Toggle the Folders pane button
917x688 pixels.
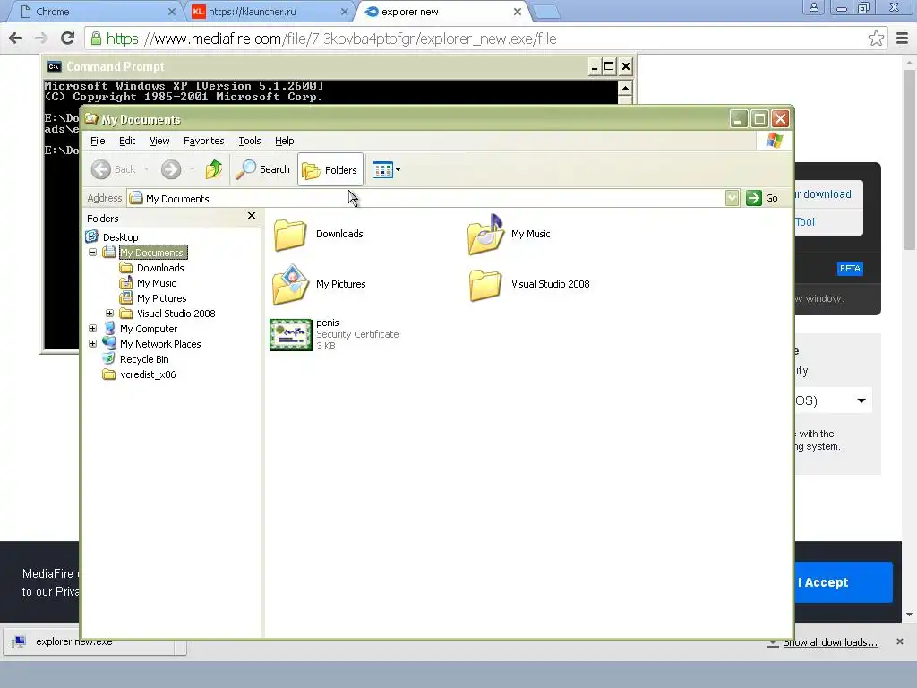[330, 169]
